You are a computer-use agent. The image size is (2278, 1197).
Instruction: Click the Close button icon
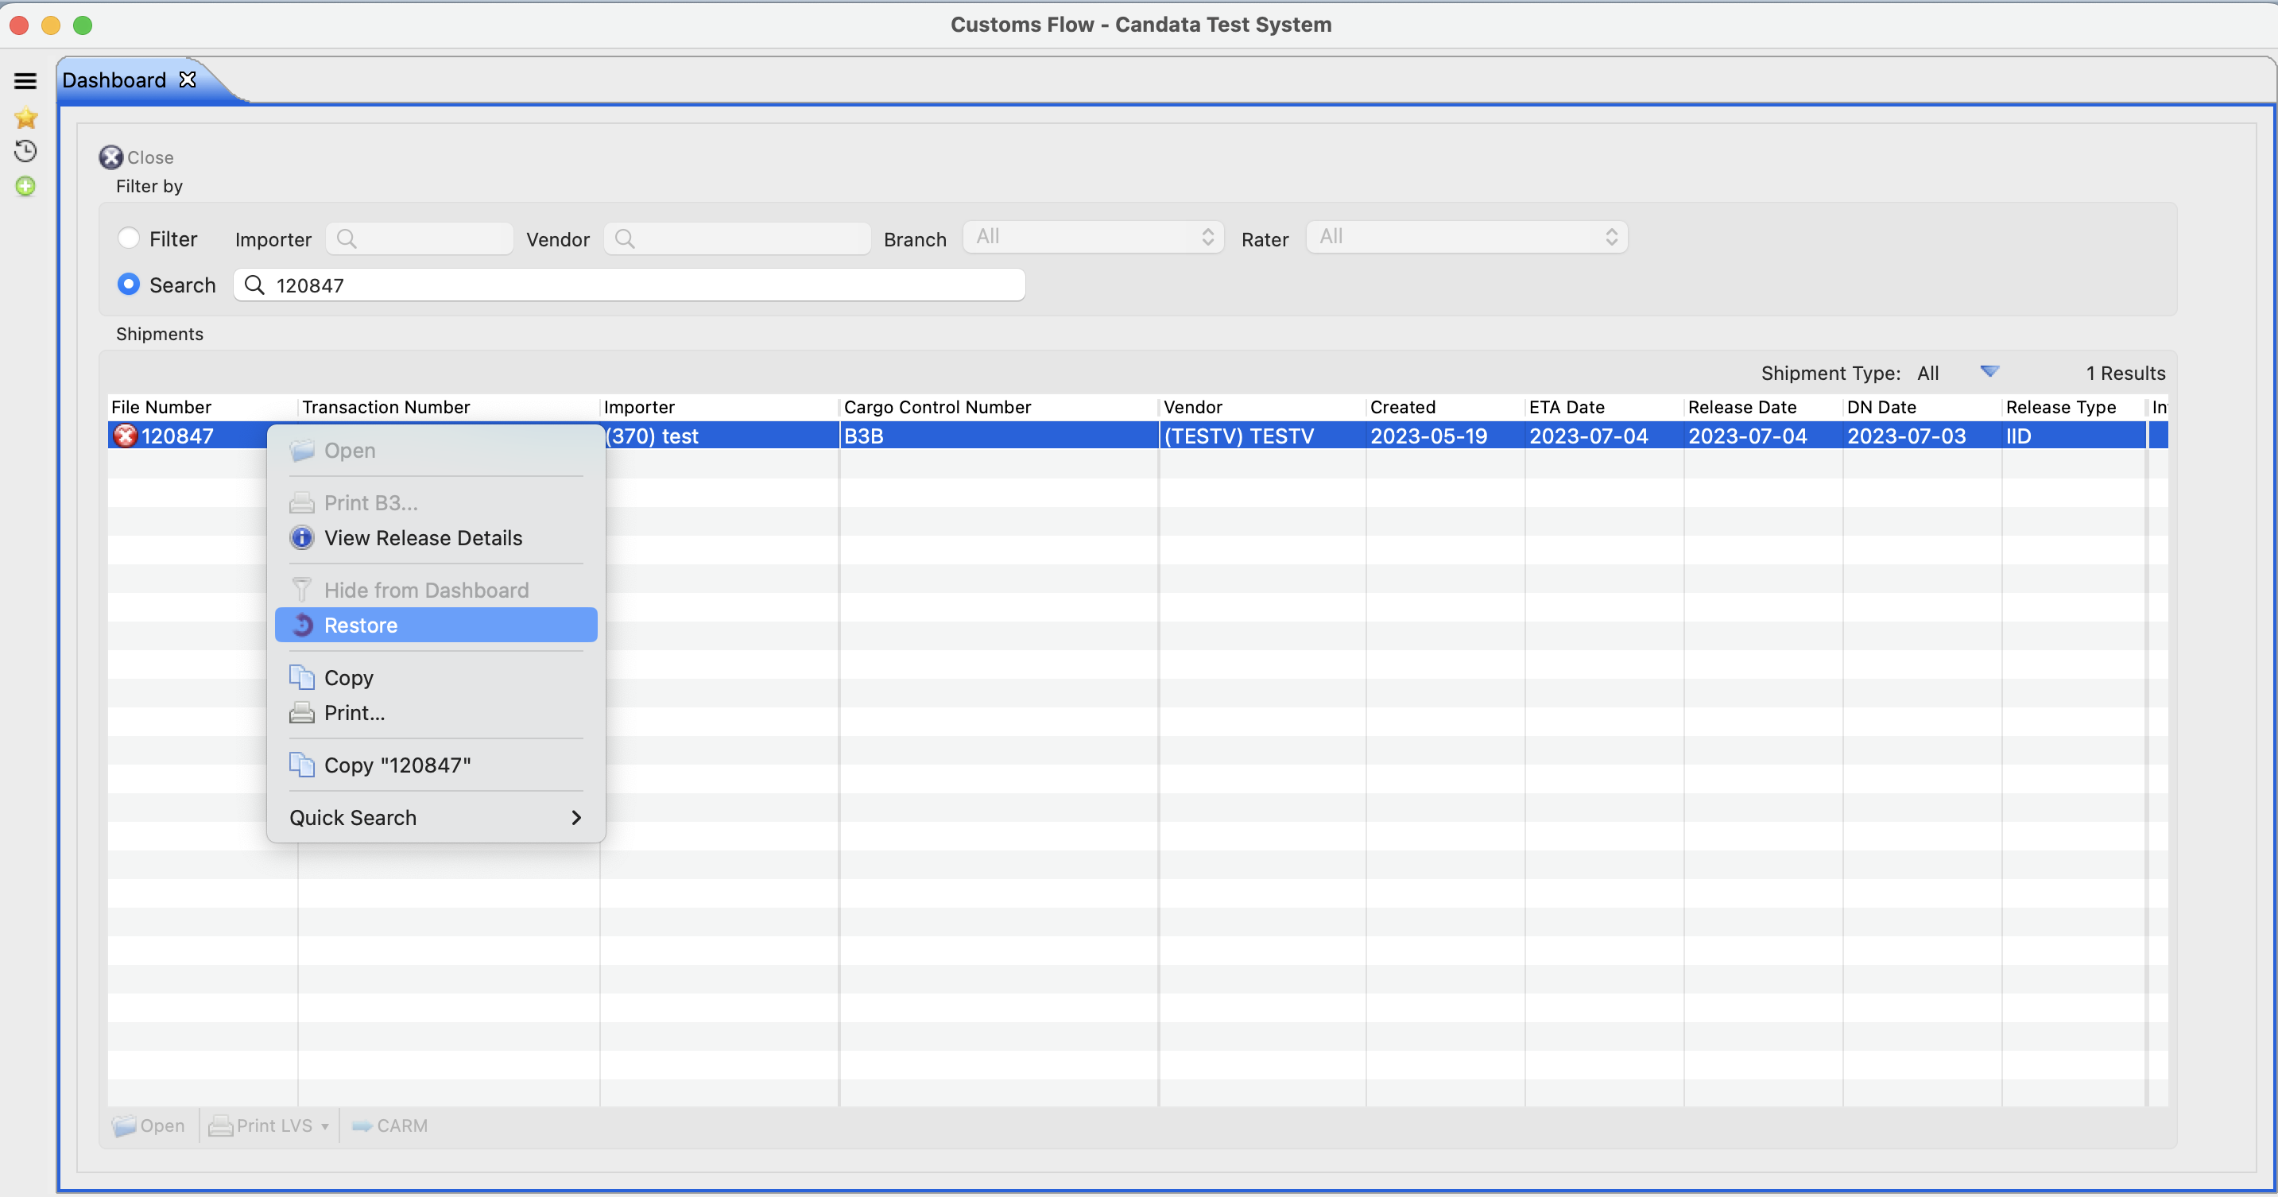[110, 157]
